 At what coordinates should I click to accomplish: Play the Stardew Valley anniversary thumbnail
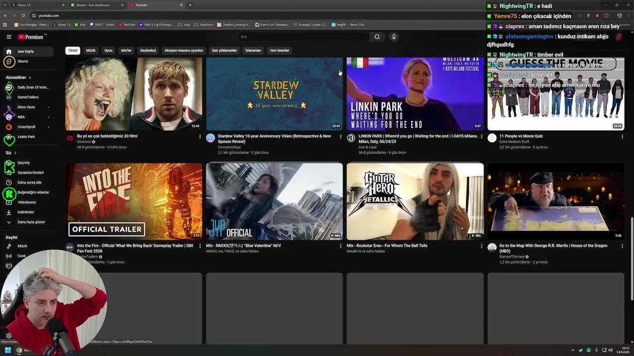point(274,94)
